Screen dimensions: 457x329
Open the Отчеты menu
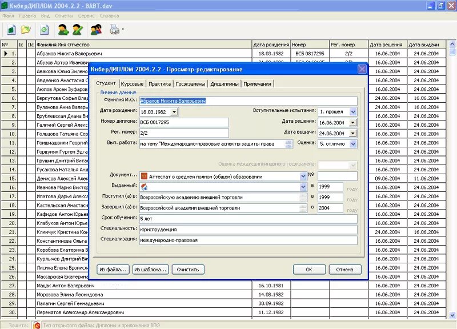64,16
